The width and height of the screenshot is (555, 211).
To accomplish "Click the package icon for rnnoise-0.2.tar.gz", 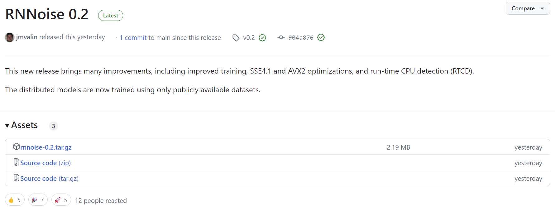I will [16, 146].
